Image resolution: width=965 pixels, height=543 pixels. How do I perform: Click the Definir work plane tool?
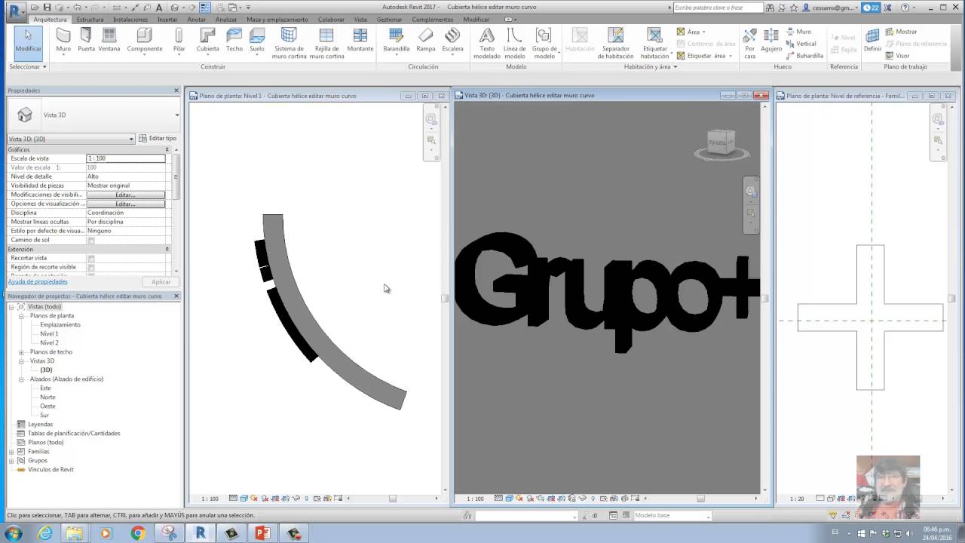coord(872,41)
